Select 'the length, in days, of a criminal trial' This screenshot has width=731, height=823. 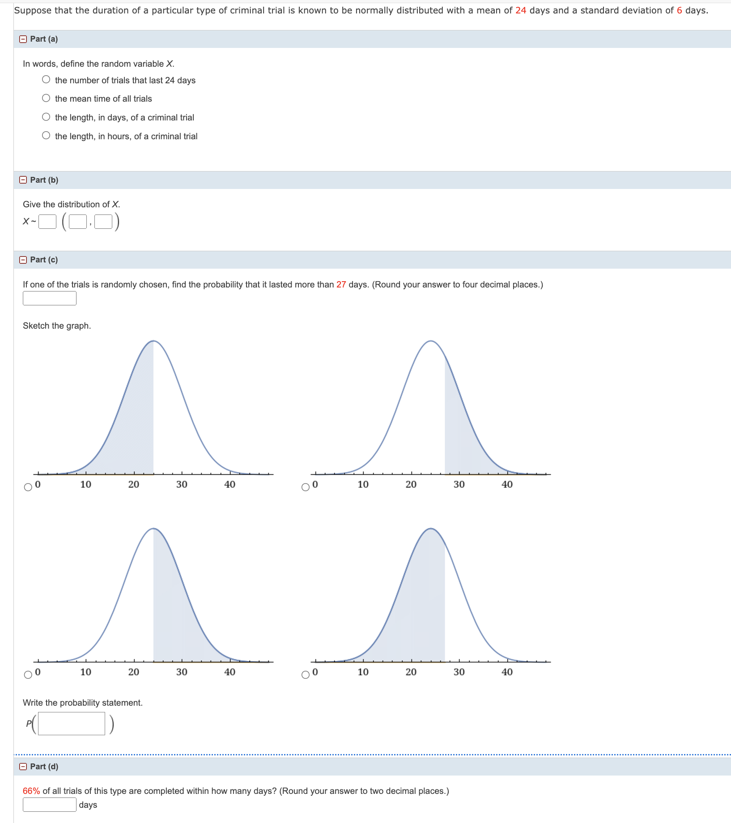pos(46,117)
